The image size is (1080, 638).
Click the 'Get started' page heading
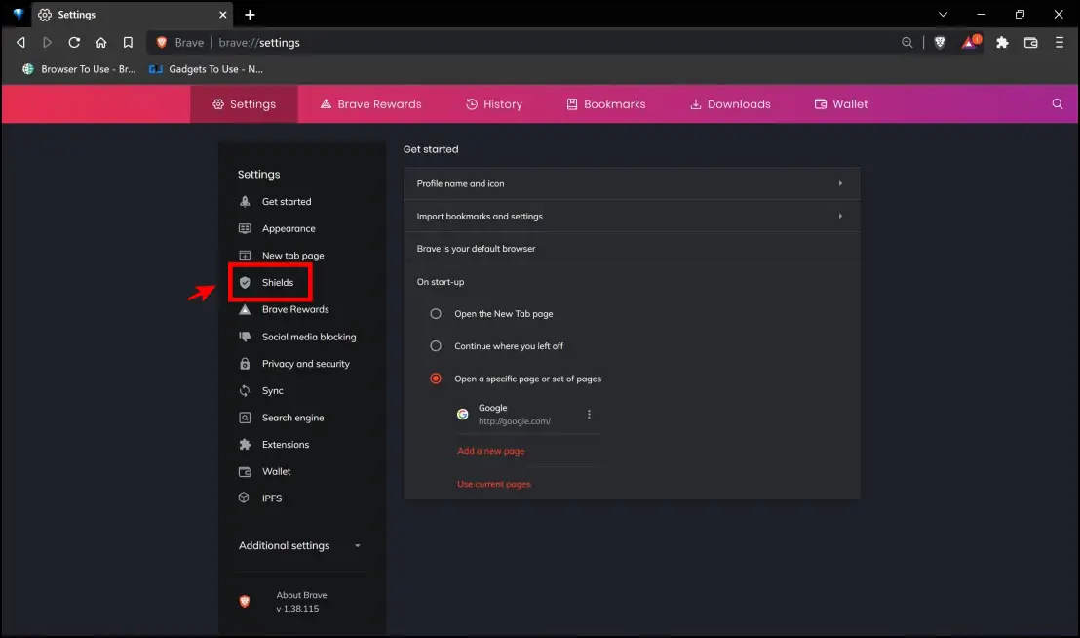(x=431, y=149)
